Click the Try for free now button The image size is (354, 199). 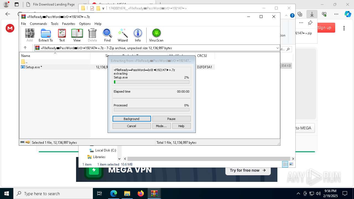pos(248,170)
